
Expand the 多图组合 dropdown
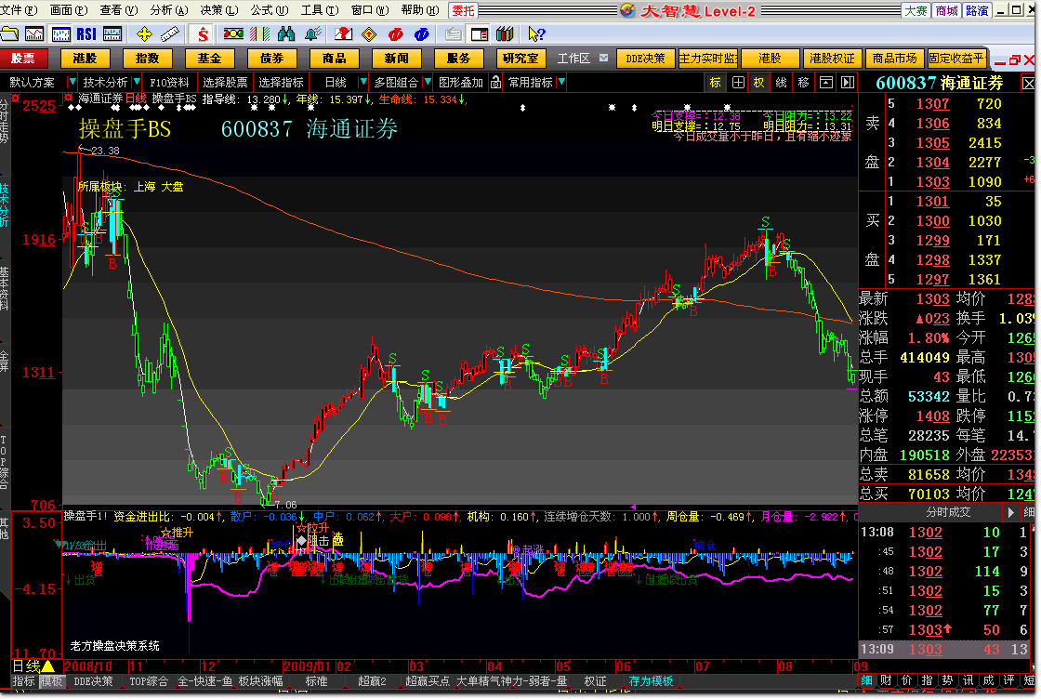(x=428, y=83)
